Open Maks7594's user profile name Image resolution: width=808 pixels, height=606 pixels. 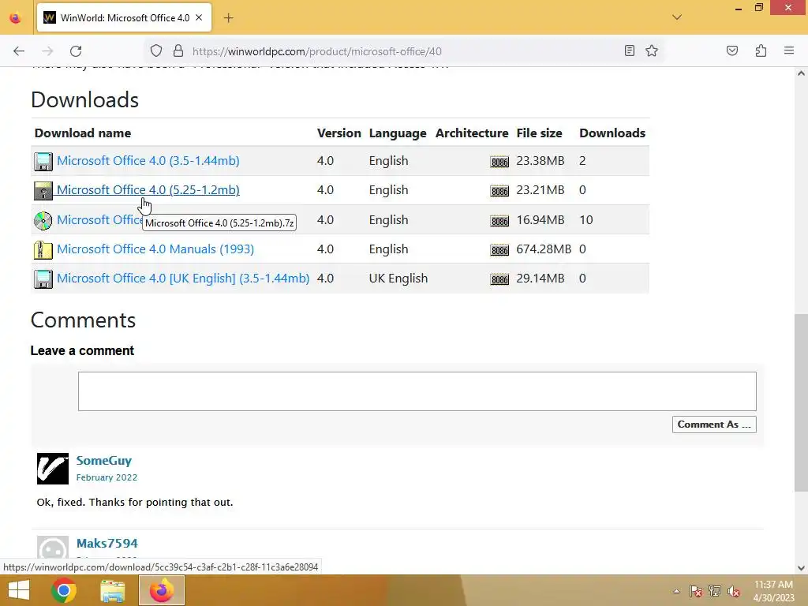(107, 543)
